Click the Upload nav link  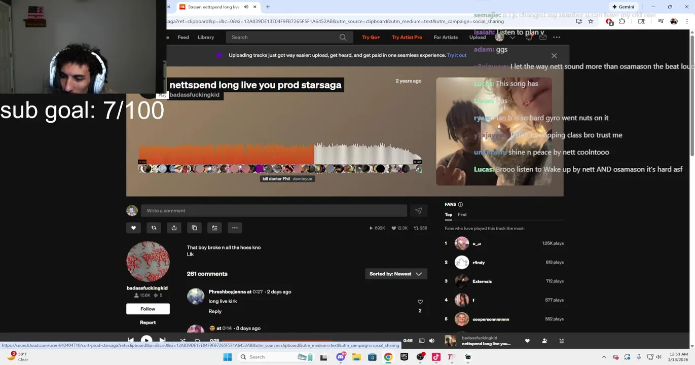[478, 38]
